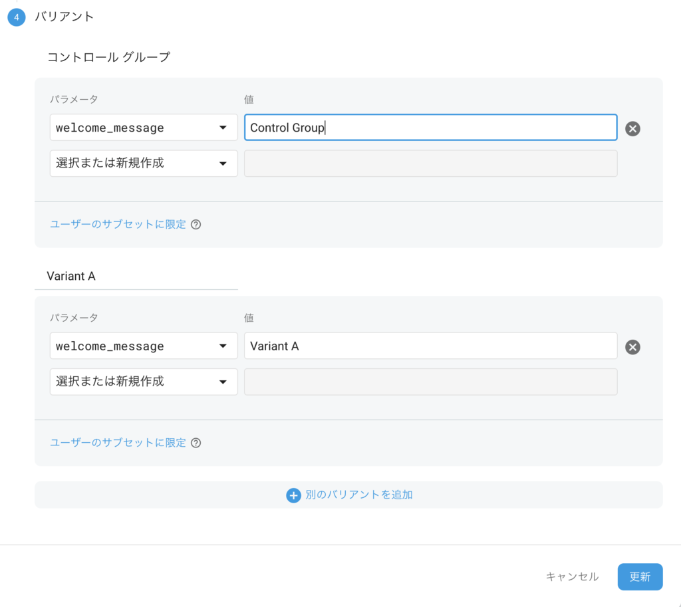The image size is (681, 607).
Task: Open control group welcome_message parameter dropdown
Action: coord(144,128)
